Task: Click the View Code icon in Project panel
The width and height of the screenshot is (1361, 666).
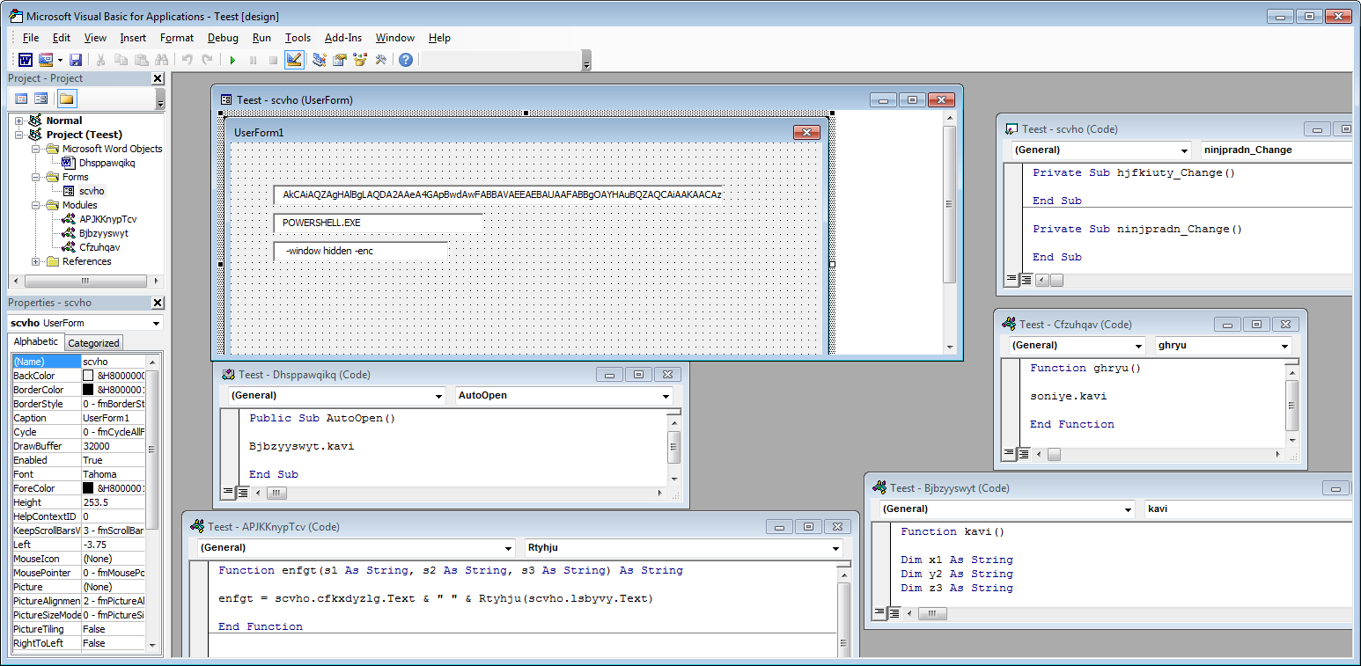Action: point(21,99)
